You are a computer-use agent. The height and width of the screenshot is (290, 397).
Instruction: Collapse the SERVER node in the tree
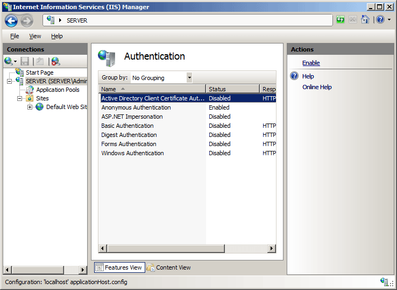(x=10, y=81)
